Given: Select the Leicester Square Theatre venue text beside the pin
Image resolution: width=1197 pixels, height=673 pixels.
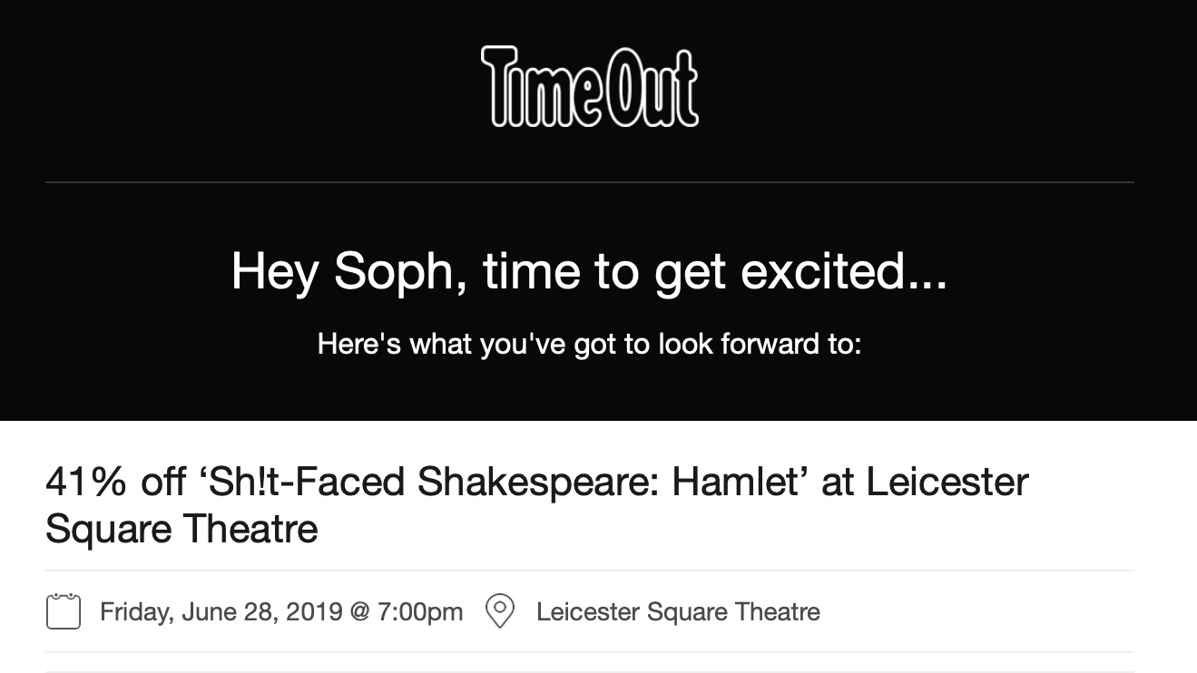Looking at the screenshot, I should click(x=678, y=611).
